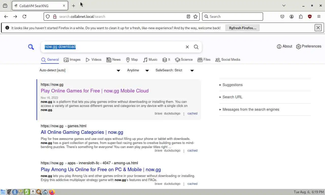Image resolution: width=325 pixels, height=195 pixels.
Task: Dismiss the refresh Firefox notification bar
Action: coord(318,28)
